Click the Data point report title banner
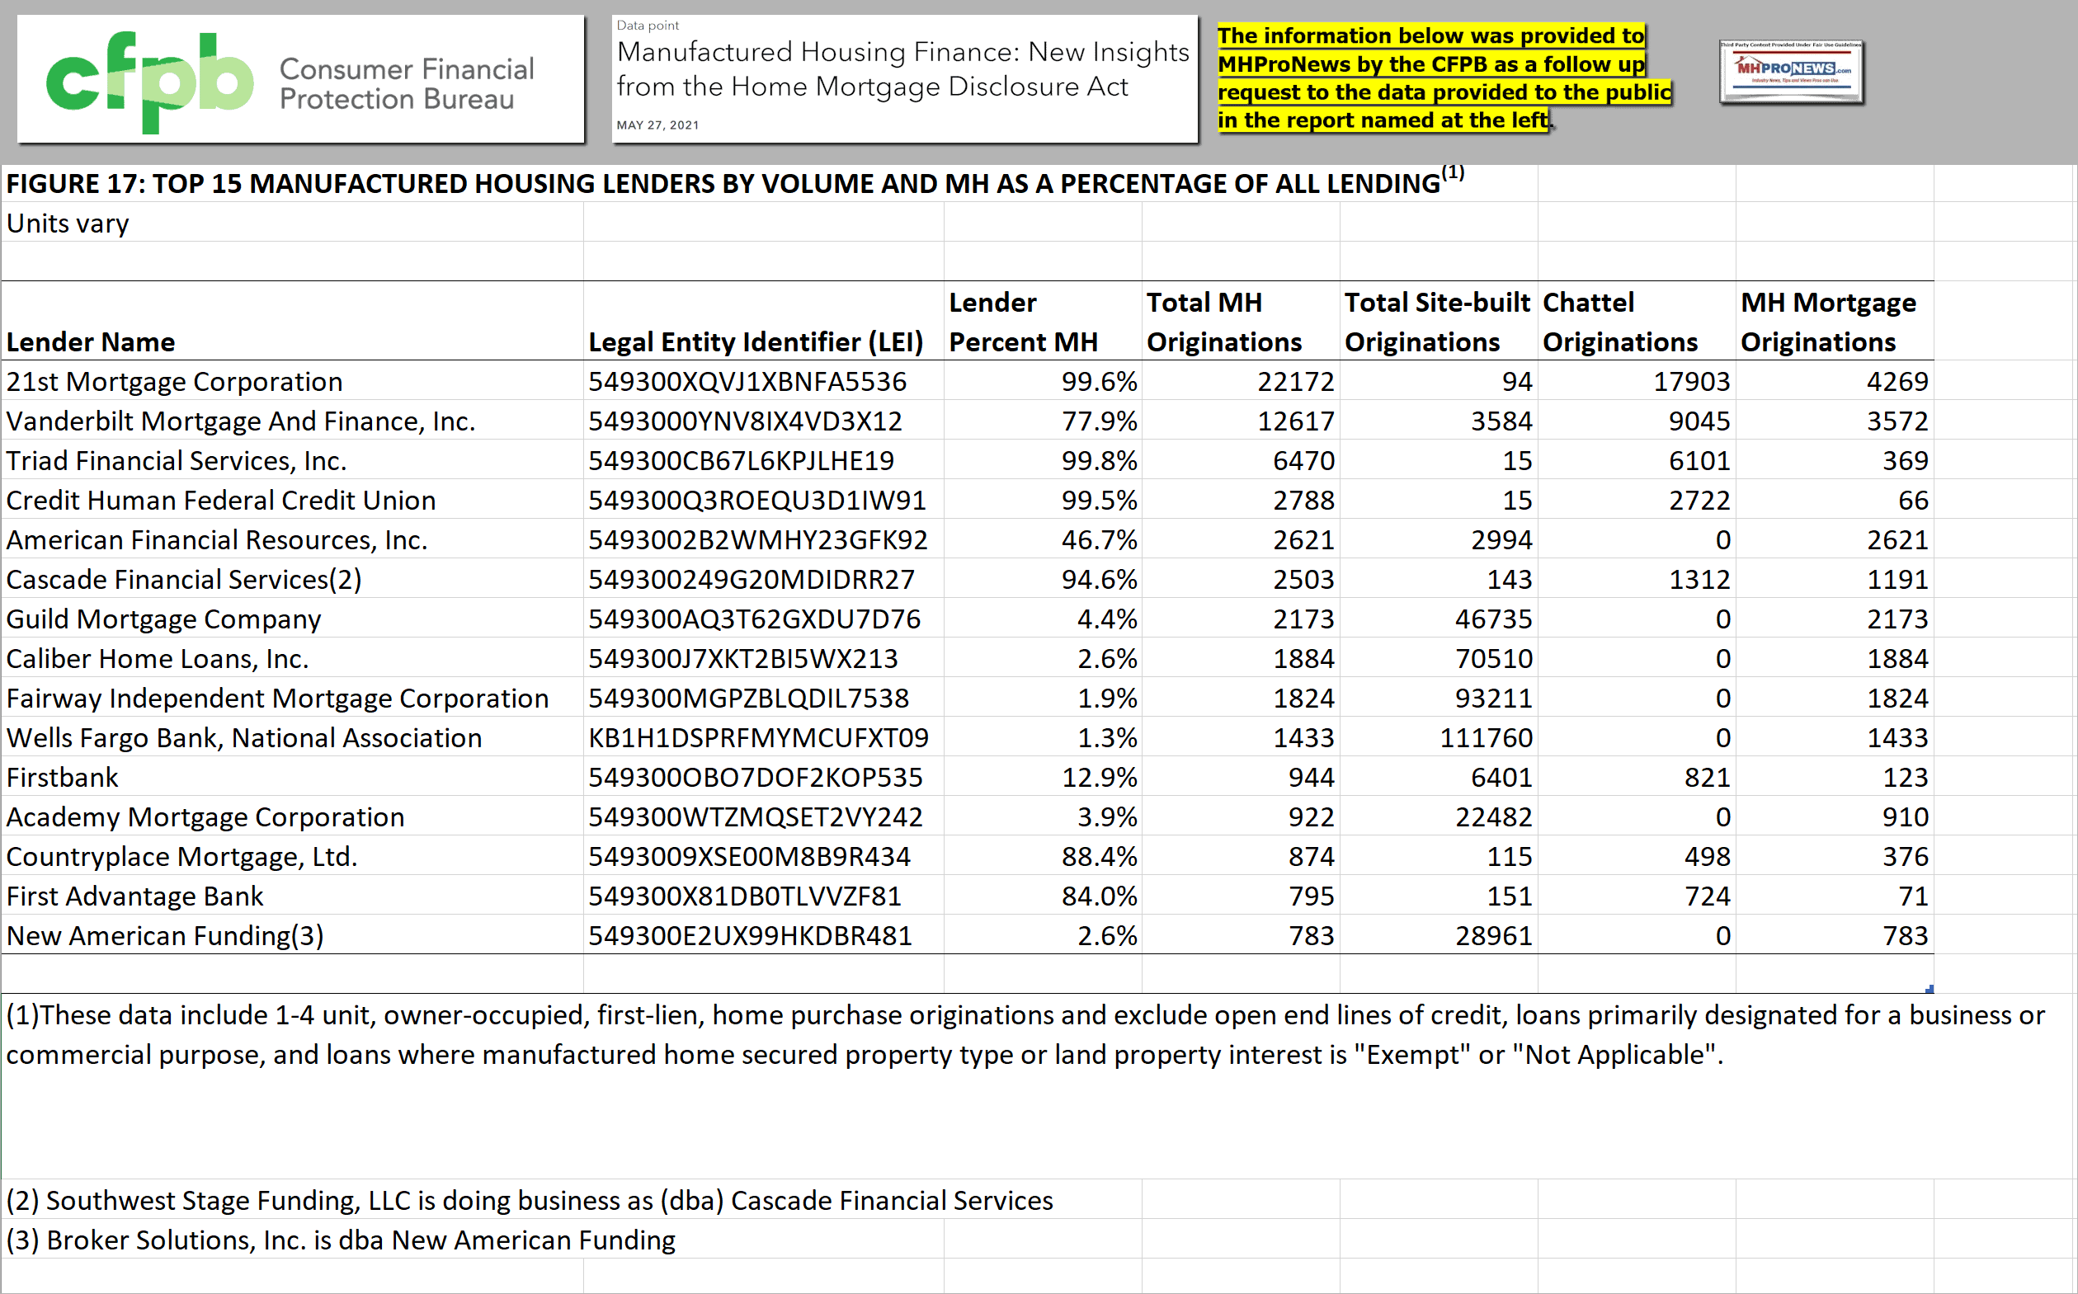This screenshot has width=2078, height=1294. coord(904,78)
